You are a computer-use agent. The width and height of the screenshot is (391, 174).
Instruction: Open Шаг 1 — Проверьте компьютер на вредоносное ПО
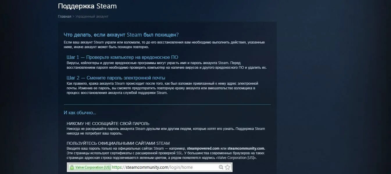click(x=122, y=57)
